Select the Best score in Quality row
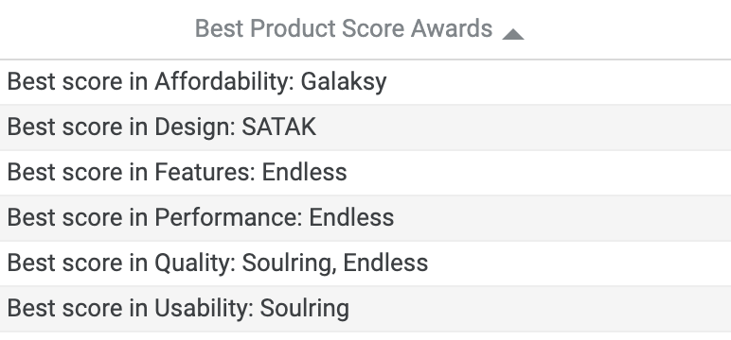 [x=365, y=263]
